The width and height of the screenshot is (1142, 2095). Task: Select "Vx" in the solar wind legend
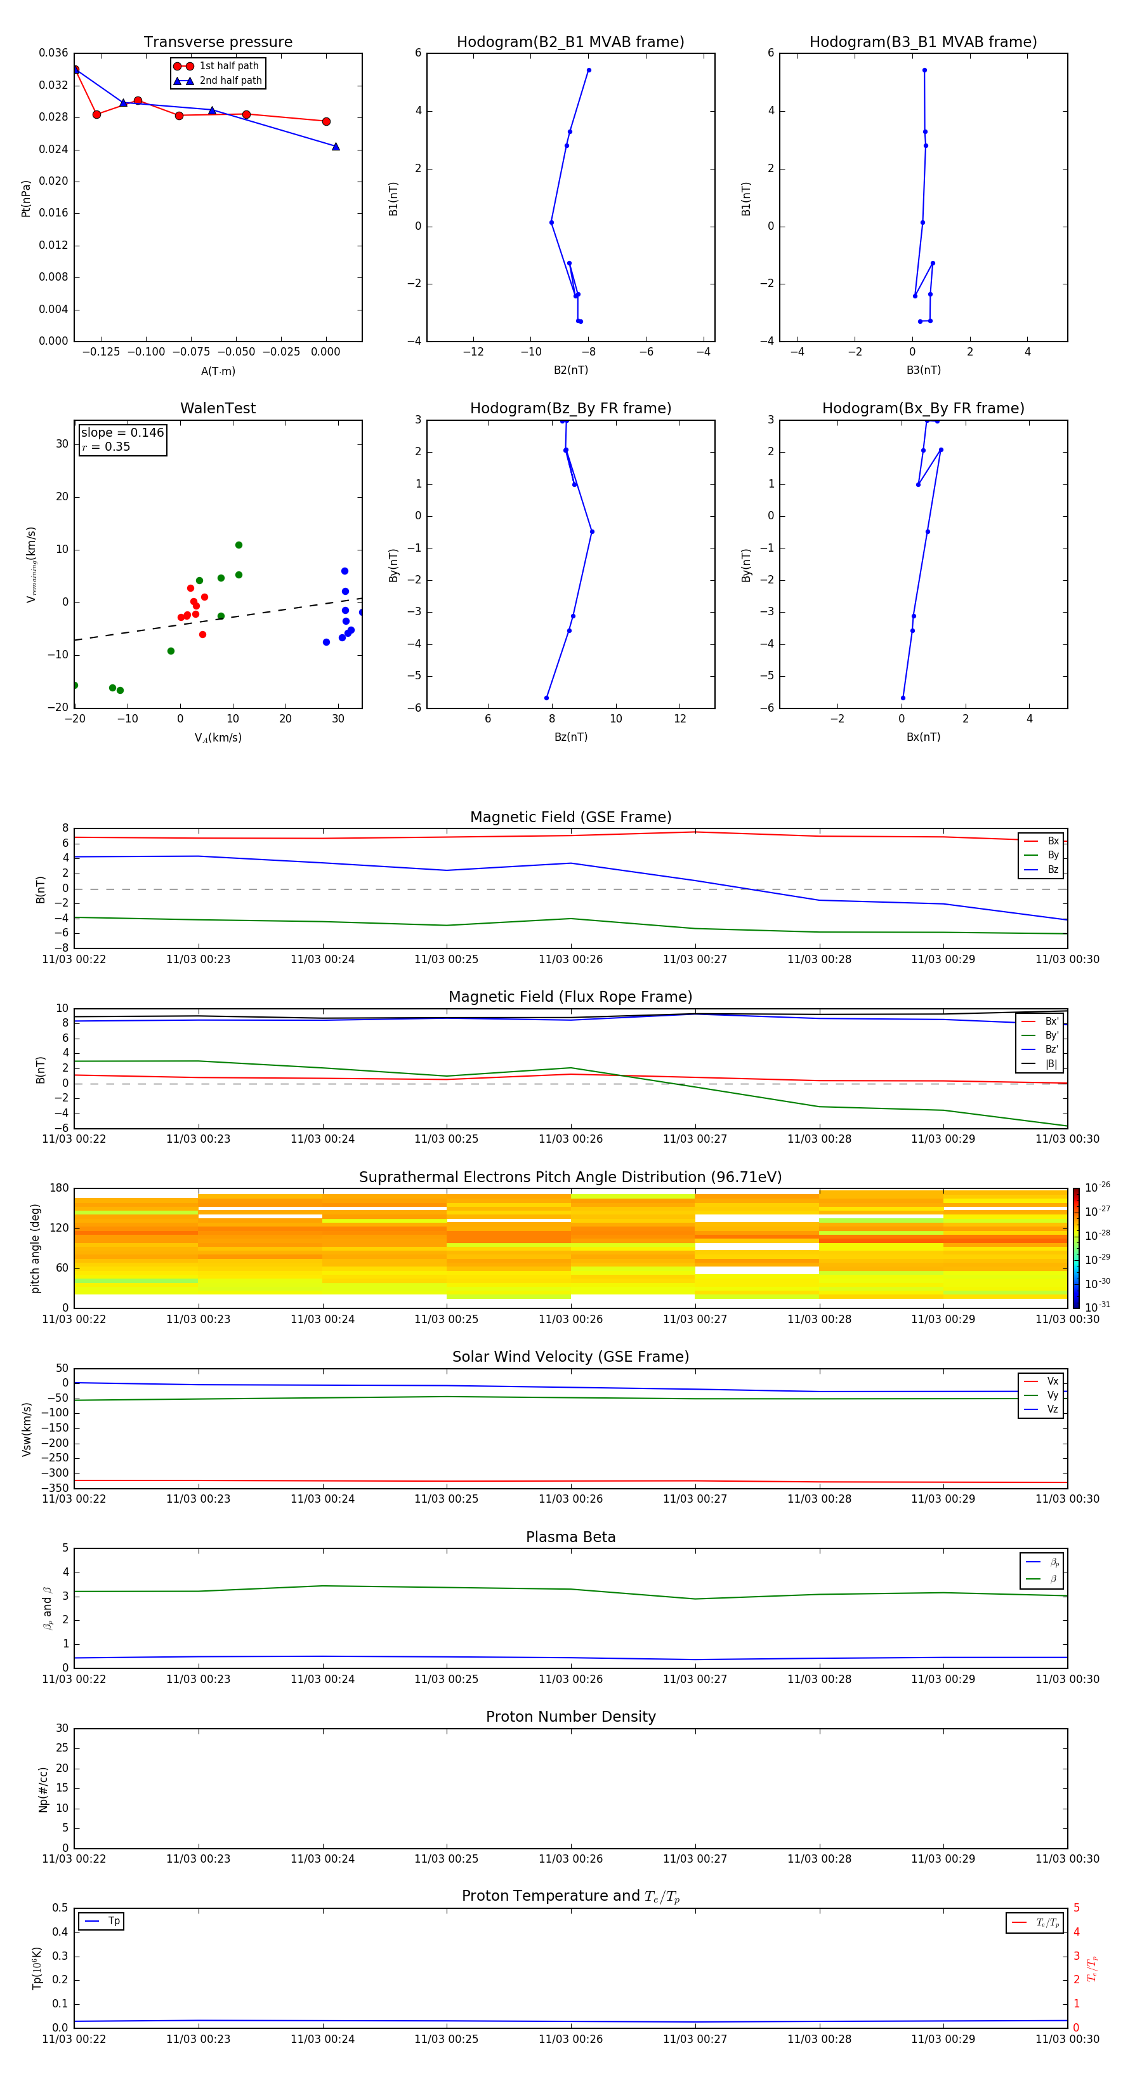(1041, 1381)
